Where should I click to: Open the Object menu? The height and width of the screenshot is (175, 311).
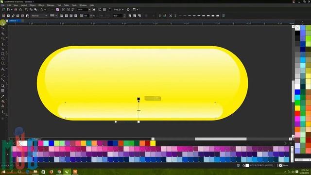[33, 5]
